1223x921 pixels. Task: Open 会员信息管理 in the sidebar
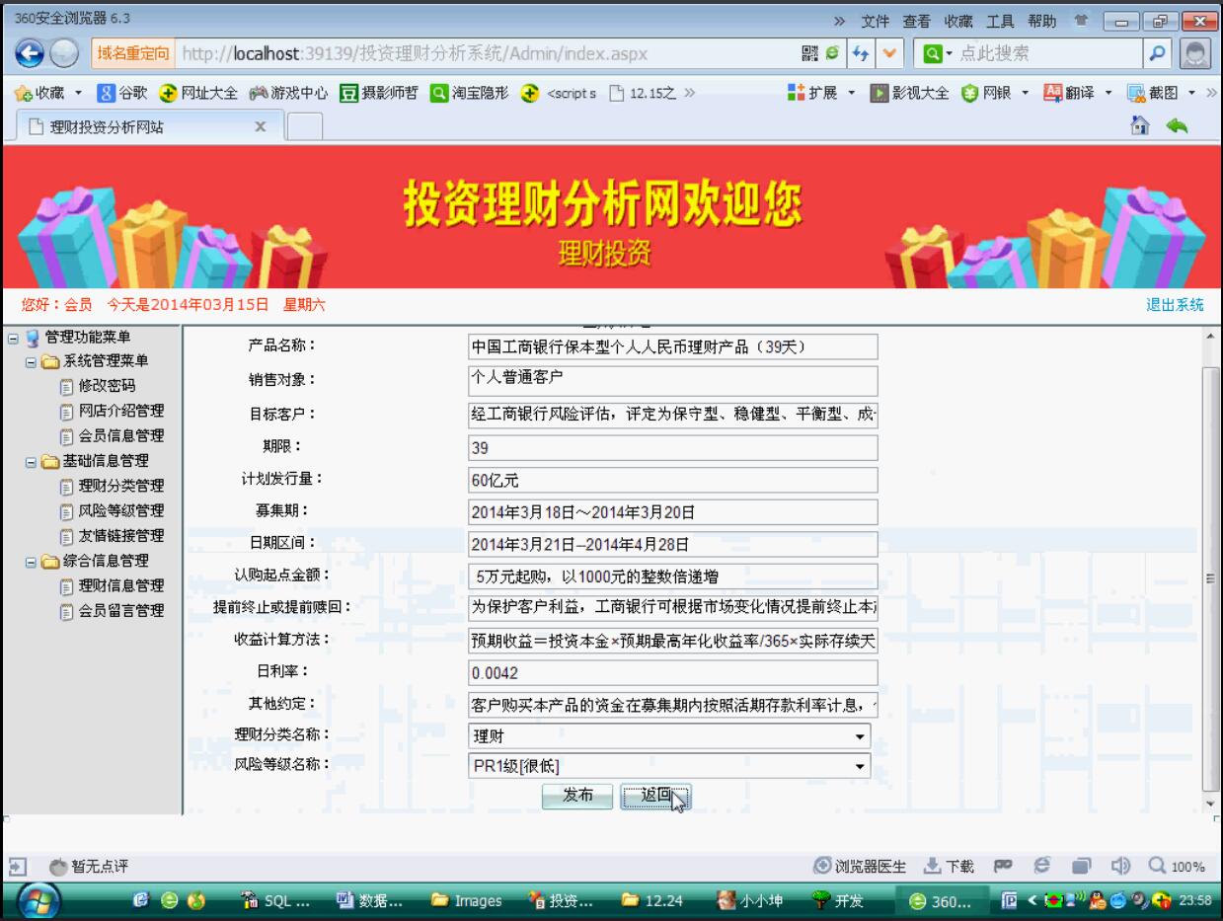pyautogui.click(x=121, y=436)
